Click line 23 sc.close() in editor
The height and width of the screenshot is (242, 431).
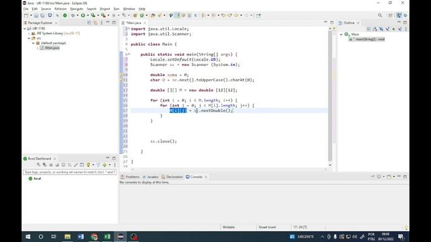click(x=163, y=141)
